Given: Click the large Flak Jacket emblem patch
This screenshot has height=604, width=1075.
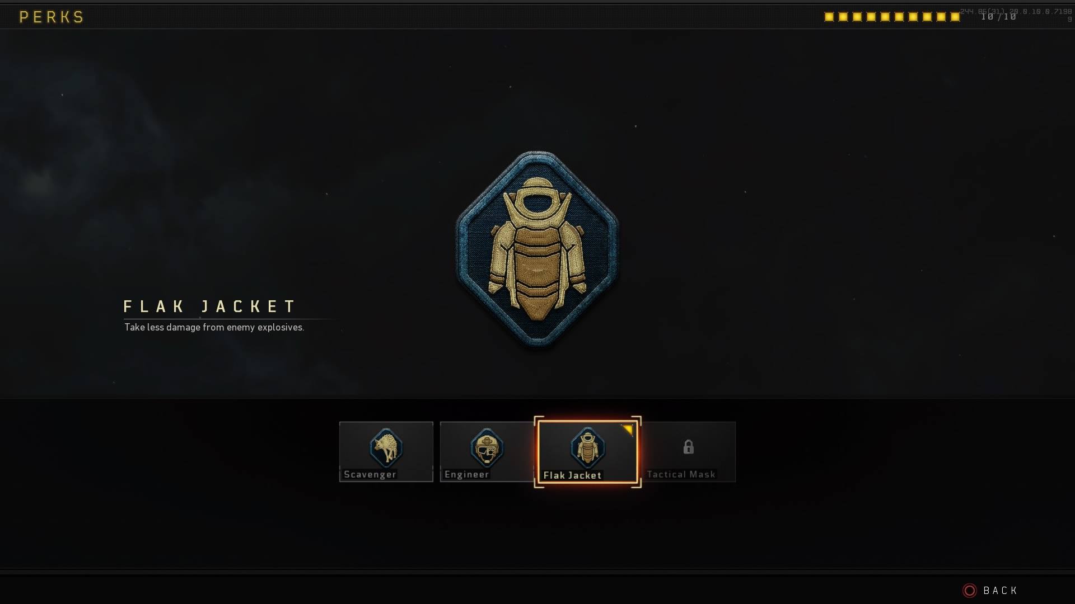Looking at the screenshot, I should [537, 249].
